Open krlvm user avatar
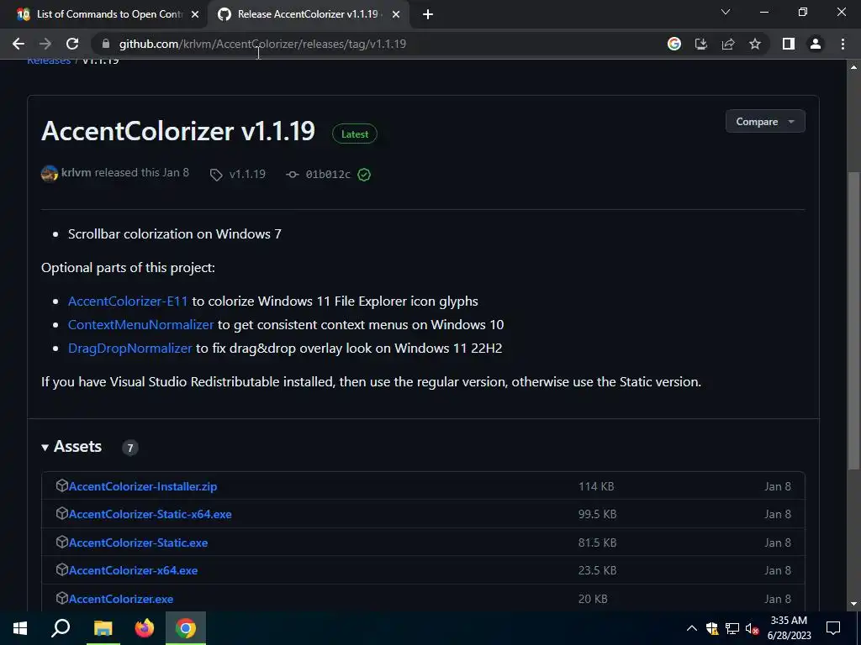 [50, 173]
